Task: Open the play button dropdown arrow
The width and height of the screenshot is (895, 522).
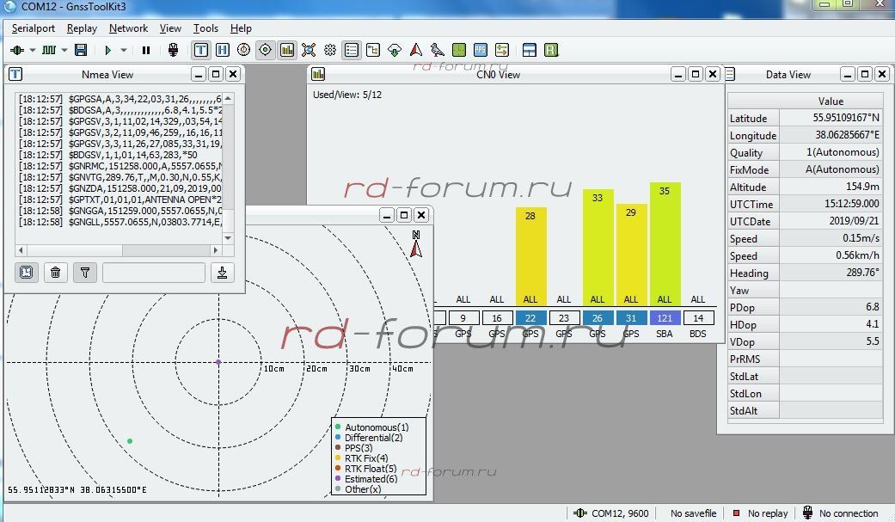Action: point(123,50)
